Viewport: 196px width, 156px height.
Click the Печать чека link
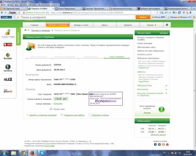[x=59, y=109]
